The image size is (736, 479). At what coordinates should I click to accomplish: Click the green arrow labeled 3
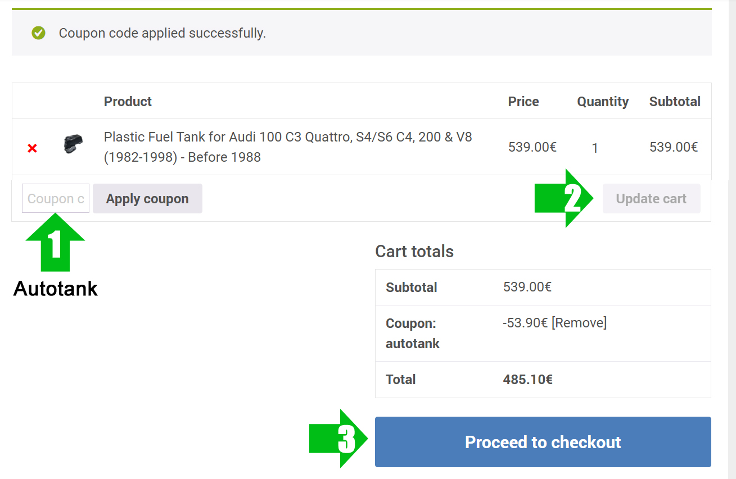(x=338, y=439)
